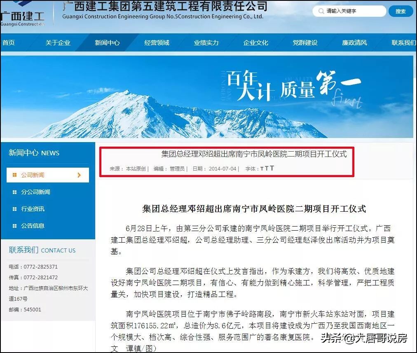417x353 pixels.
Task: Select the medium T font size icon
Action: 267,168
